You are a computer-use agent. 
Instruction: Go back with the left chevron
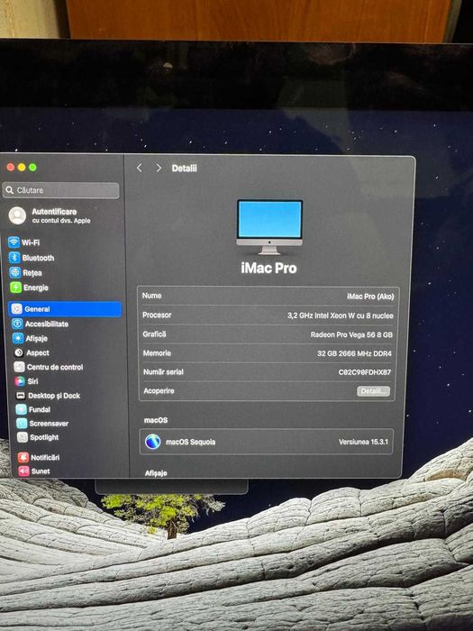139,168
